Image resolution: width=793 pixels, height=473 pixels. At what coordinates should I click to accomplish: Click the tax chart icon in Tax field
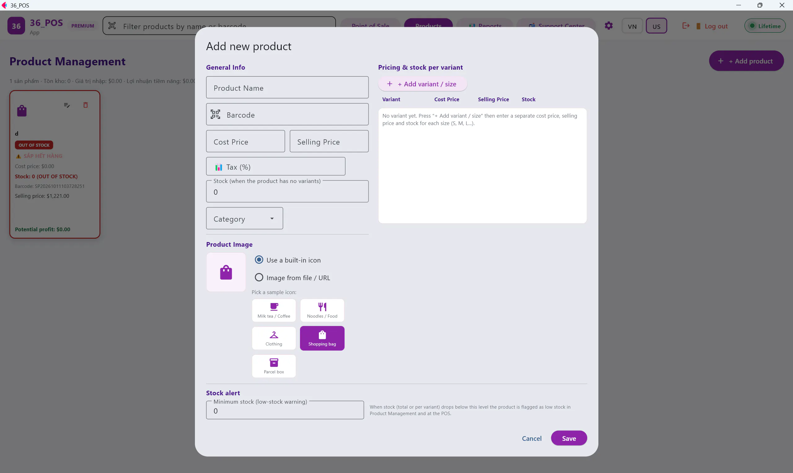pyautogui.click(x=218, y=167)
